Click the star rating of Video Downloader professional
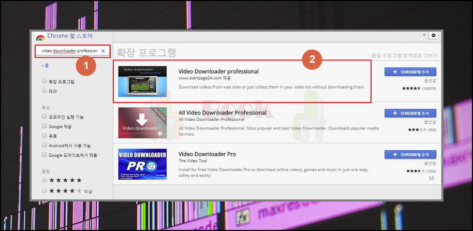The image size is (473, 231). 411,89
